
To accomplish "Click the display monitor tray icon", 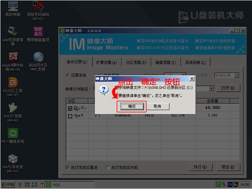I will (236, 185).
